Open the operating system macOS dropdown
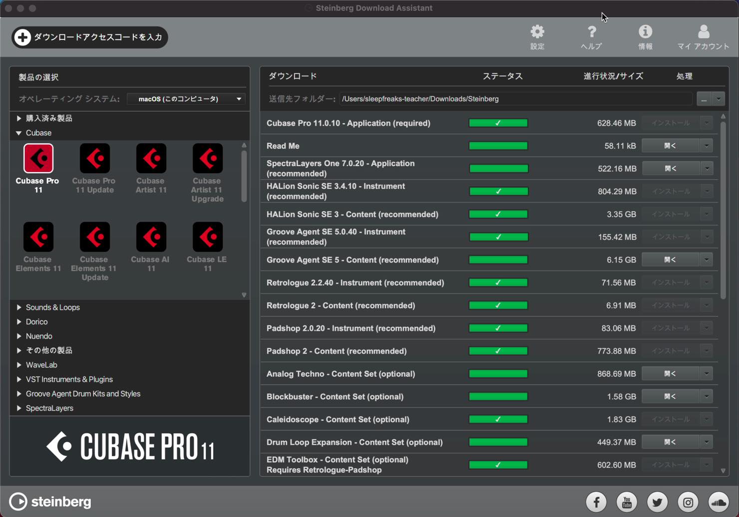 186,99
